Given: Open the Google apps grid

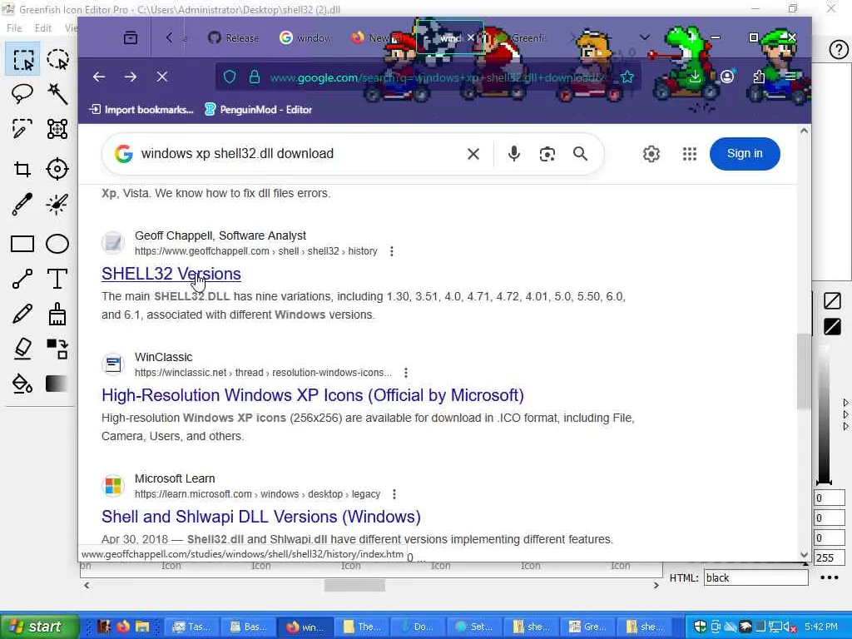Looking at the screenshot, I should [x=689, y=154].
